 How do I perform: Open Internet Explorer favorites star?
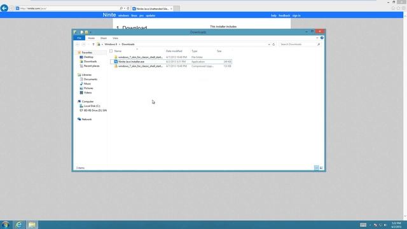pyautogui.click(x=398, y=8)
